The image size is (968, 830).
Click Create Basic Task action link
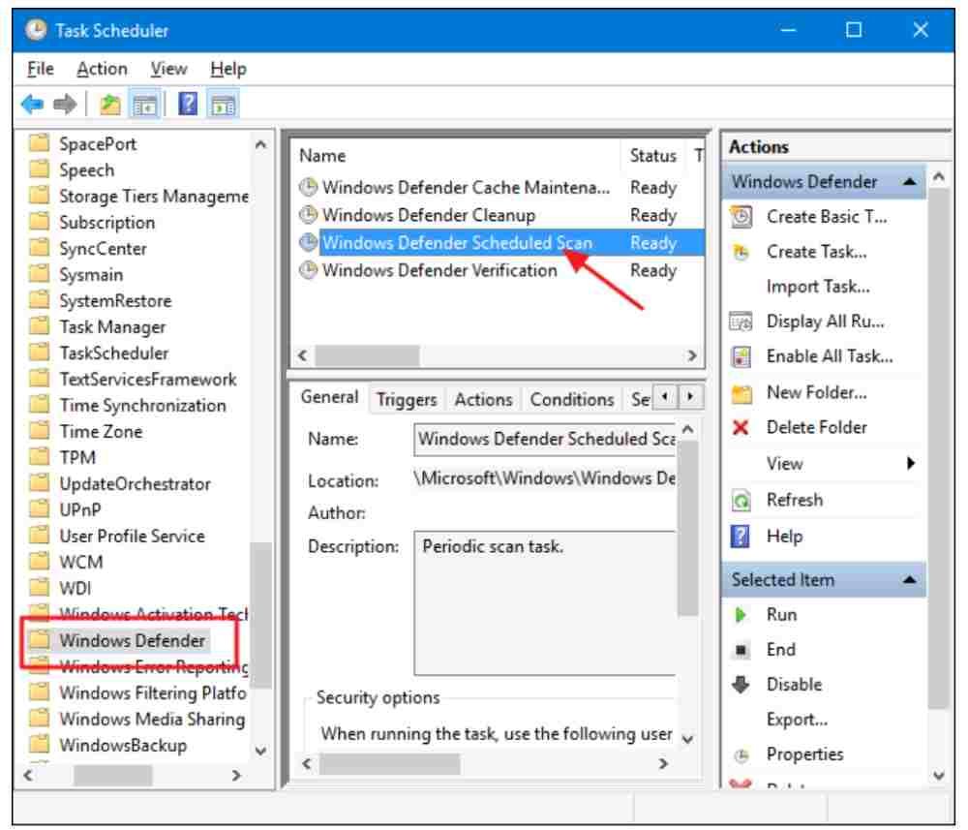coord(827,217)
